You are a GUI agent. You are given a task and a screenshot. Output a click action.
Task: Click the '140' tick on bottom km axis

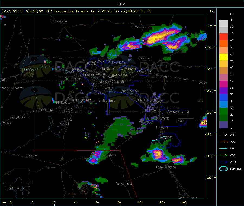[x=184, y=202]
